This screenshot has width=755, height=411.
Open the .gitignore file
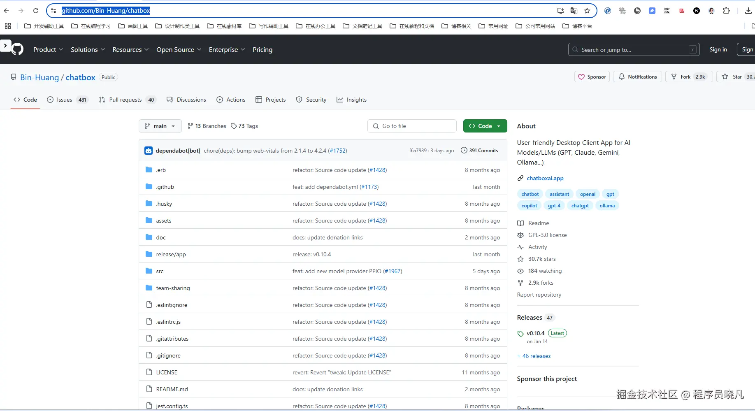click(x=168, y=355)
